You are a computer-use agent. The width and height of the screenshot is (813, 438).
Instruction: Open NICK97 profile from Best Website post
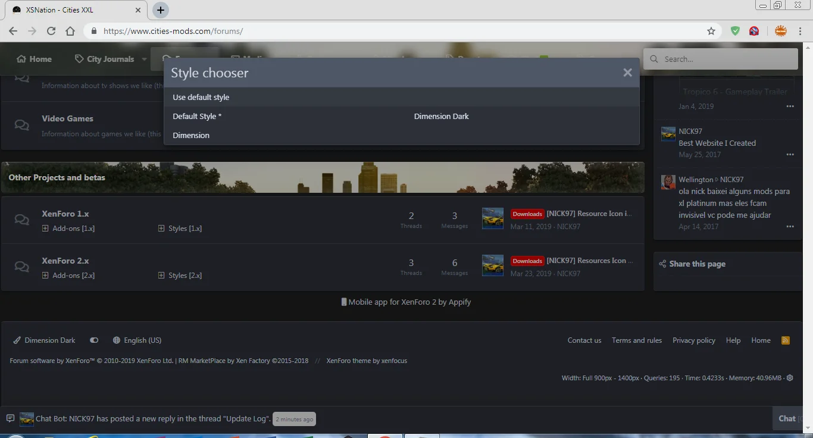[x=690, y=131]
